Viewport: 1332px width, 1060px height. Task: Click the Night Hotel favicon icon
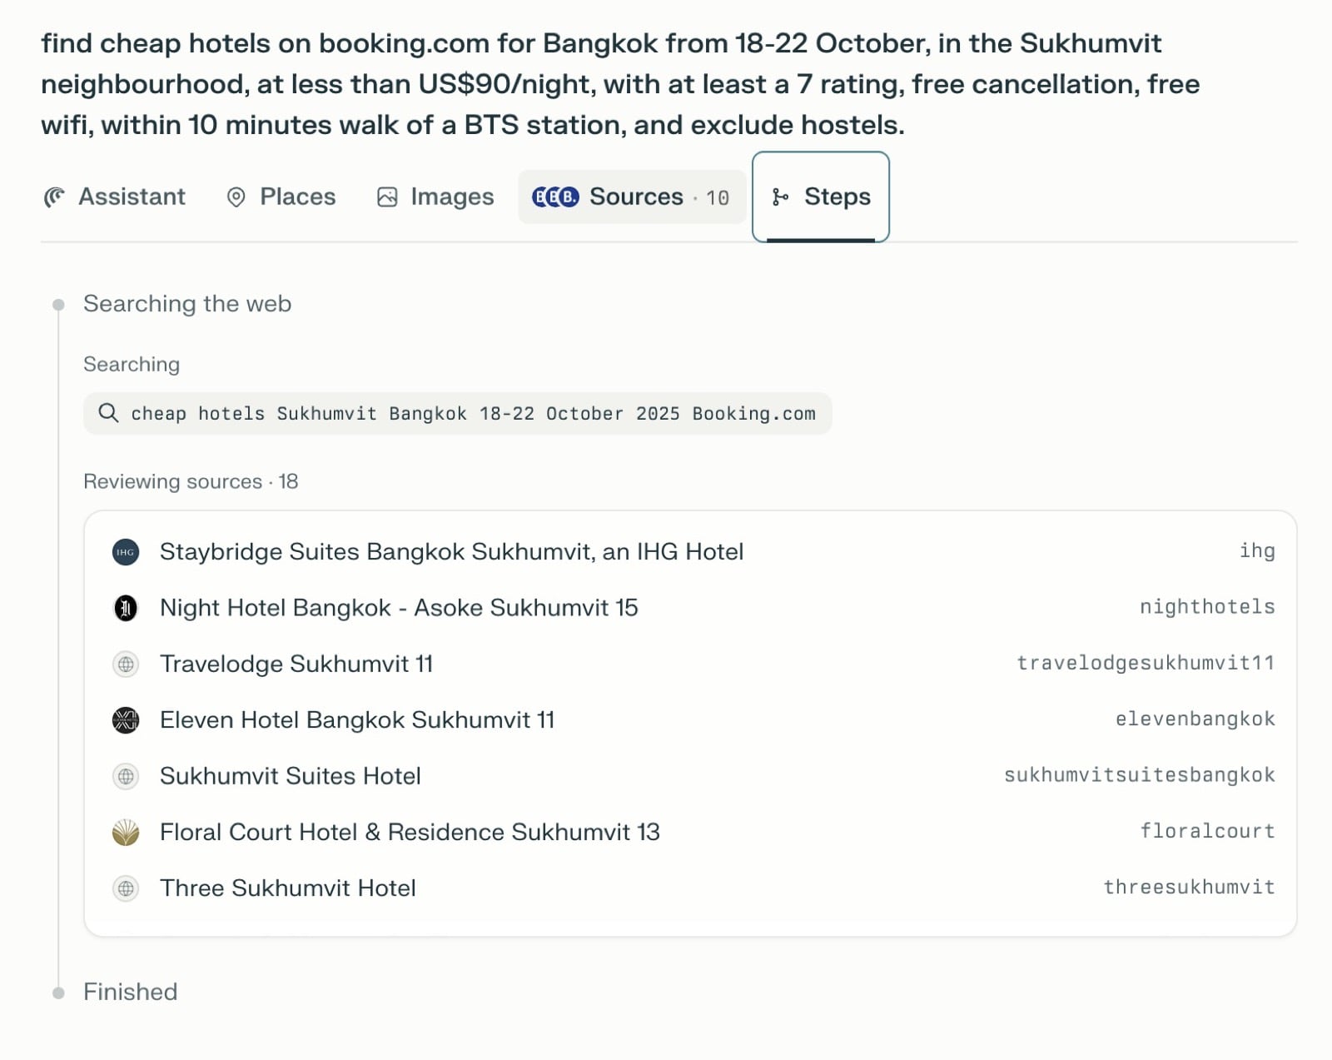(x=126, y=608)
